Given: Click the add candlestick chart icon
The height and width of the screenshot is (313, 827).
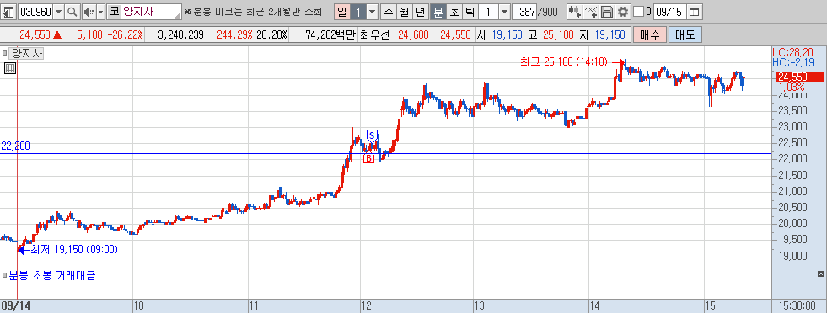Looking at the screenshot, I should tap(574, 12).
